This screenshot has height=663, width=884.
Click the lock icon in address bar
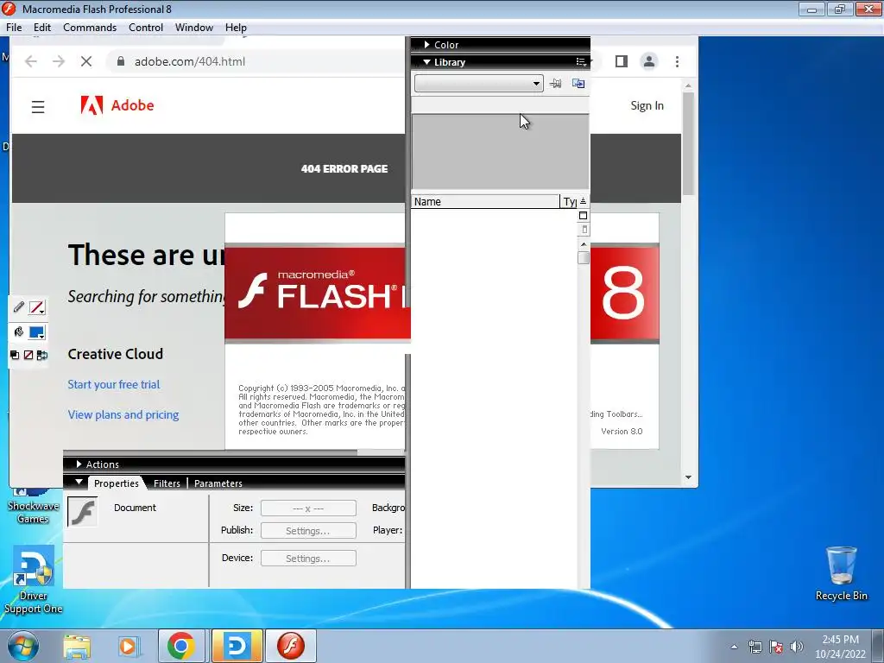[x=121, y=61]
